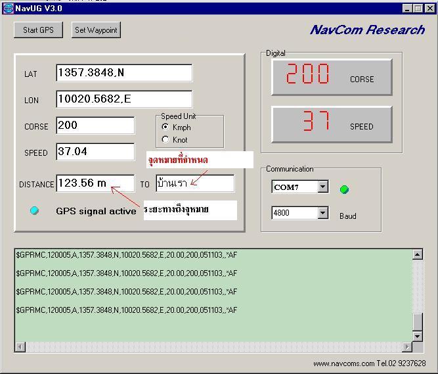Screen dimensions: 438x374
Task: Click the www.navcoms.com footer text
Action: click(x=344, y=363)
